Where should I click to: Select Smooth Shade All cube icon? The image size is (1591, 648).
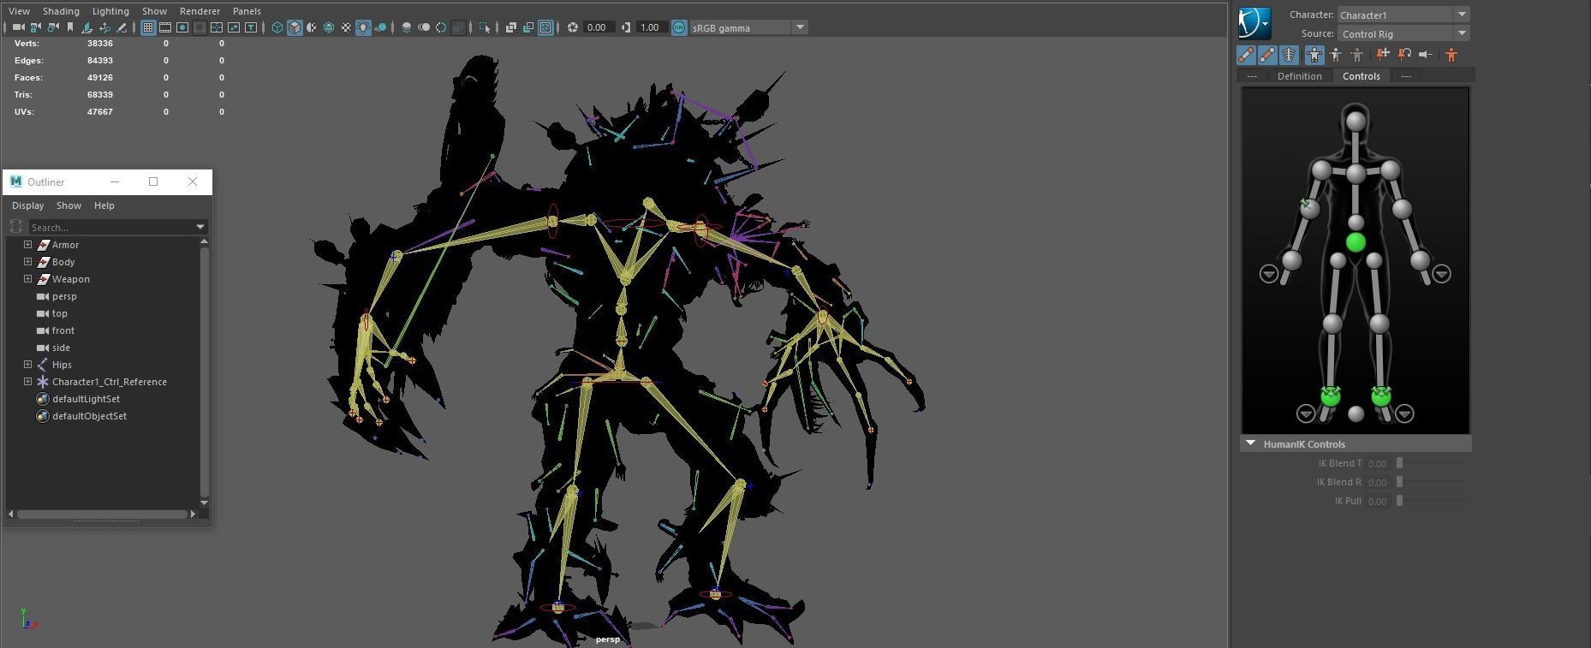click(295, 27)
